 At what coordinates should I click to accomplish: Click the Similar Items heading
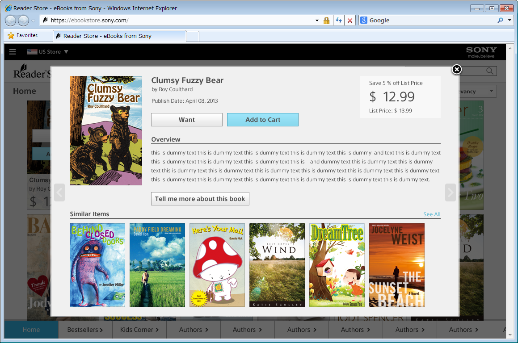point(89,214)
